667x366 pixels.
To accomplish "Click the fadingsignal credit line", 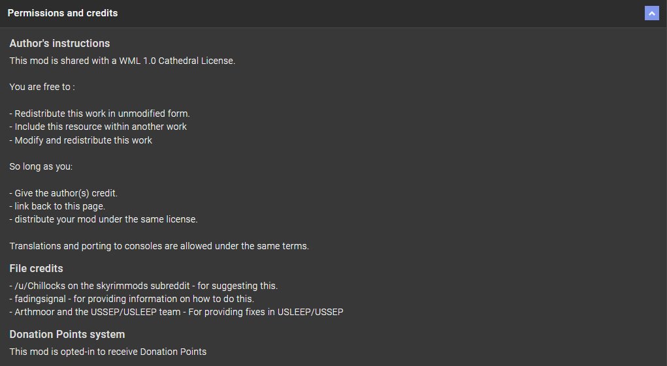I will pyautogui.click(x=131, y=299).
